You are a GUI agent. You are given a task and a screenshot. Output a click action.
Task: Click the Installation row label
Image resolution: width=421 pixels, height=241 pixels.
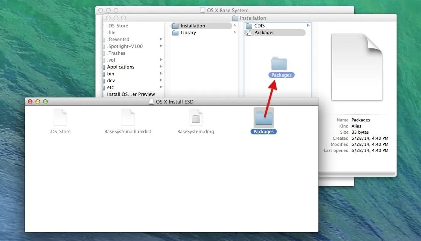193,26
